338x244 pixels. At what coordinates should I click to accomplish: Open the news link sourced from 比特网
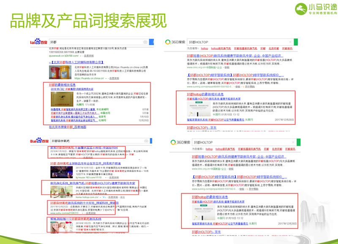click(x=74, y=120)
